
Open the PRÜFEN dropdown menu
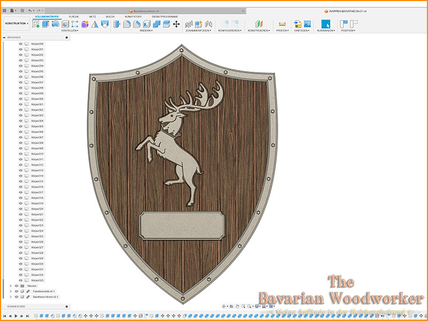(282, 30)
